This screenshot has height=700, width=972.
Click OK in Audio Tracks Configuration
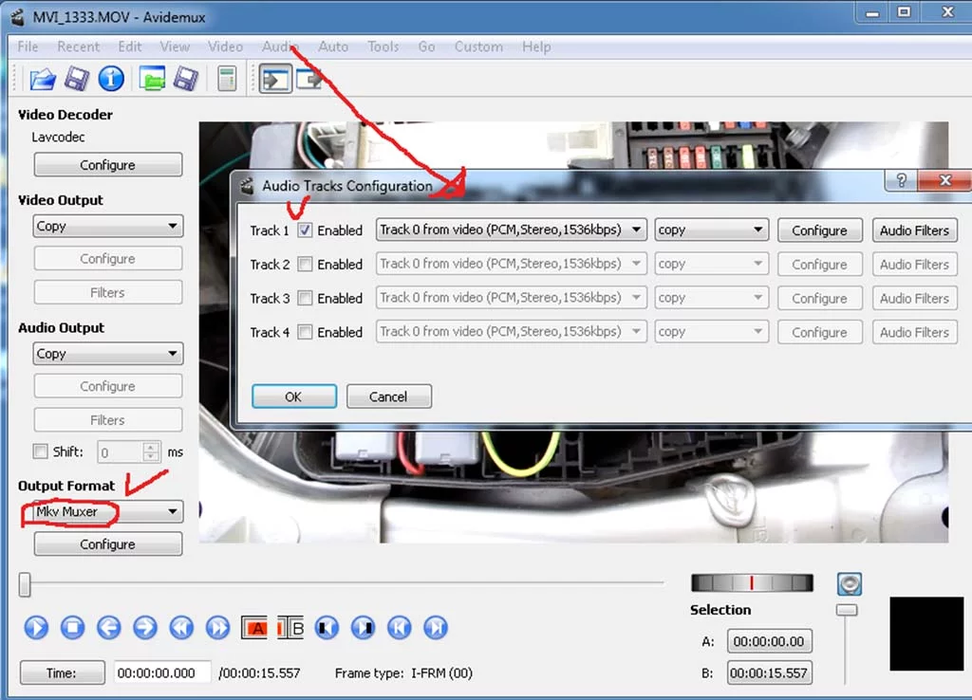(x=293, y=396)
